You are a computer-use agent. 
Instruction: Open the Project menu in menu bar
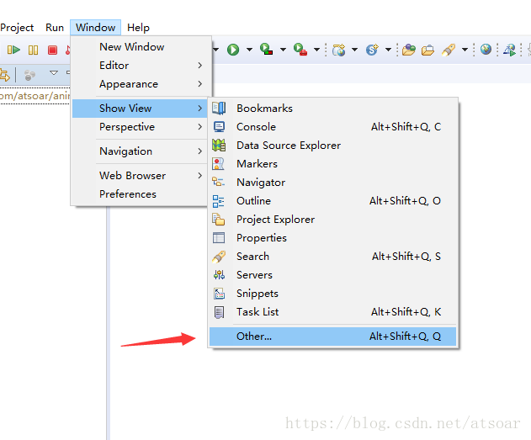pyautogui.click(x=17, y=28)
